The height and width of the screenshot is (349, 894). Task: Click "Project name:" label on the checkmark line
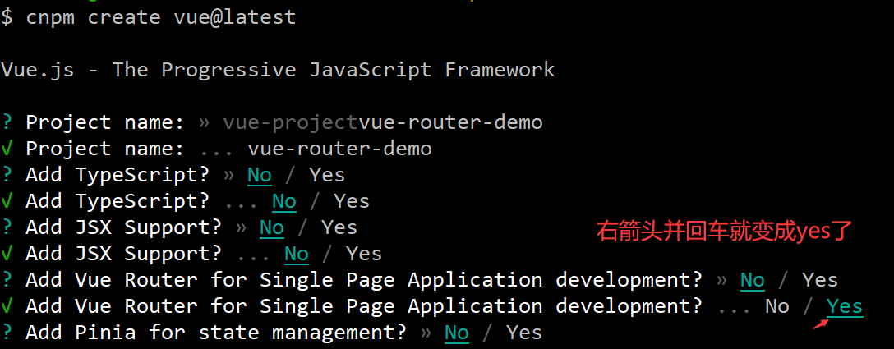pyautogui.click(x=105, y=149)
